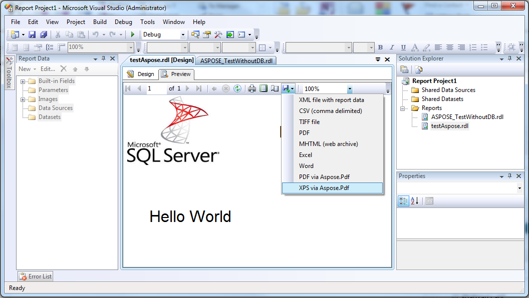Open Solution Explorer Properties icon
The height and width of the screenshot is (298, 529).
coord(404,69)
